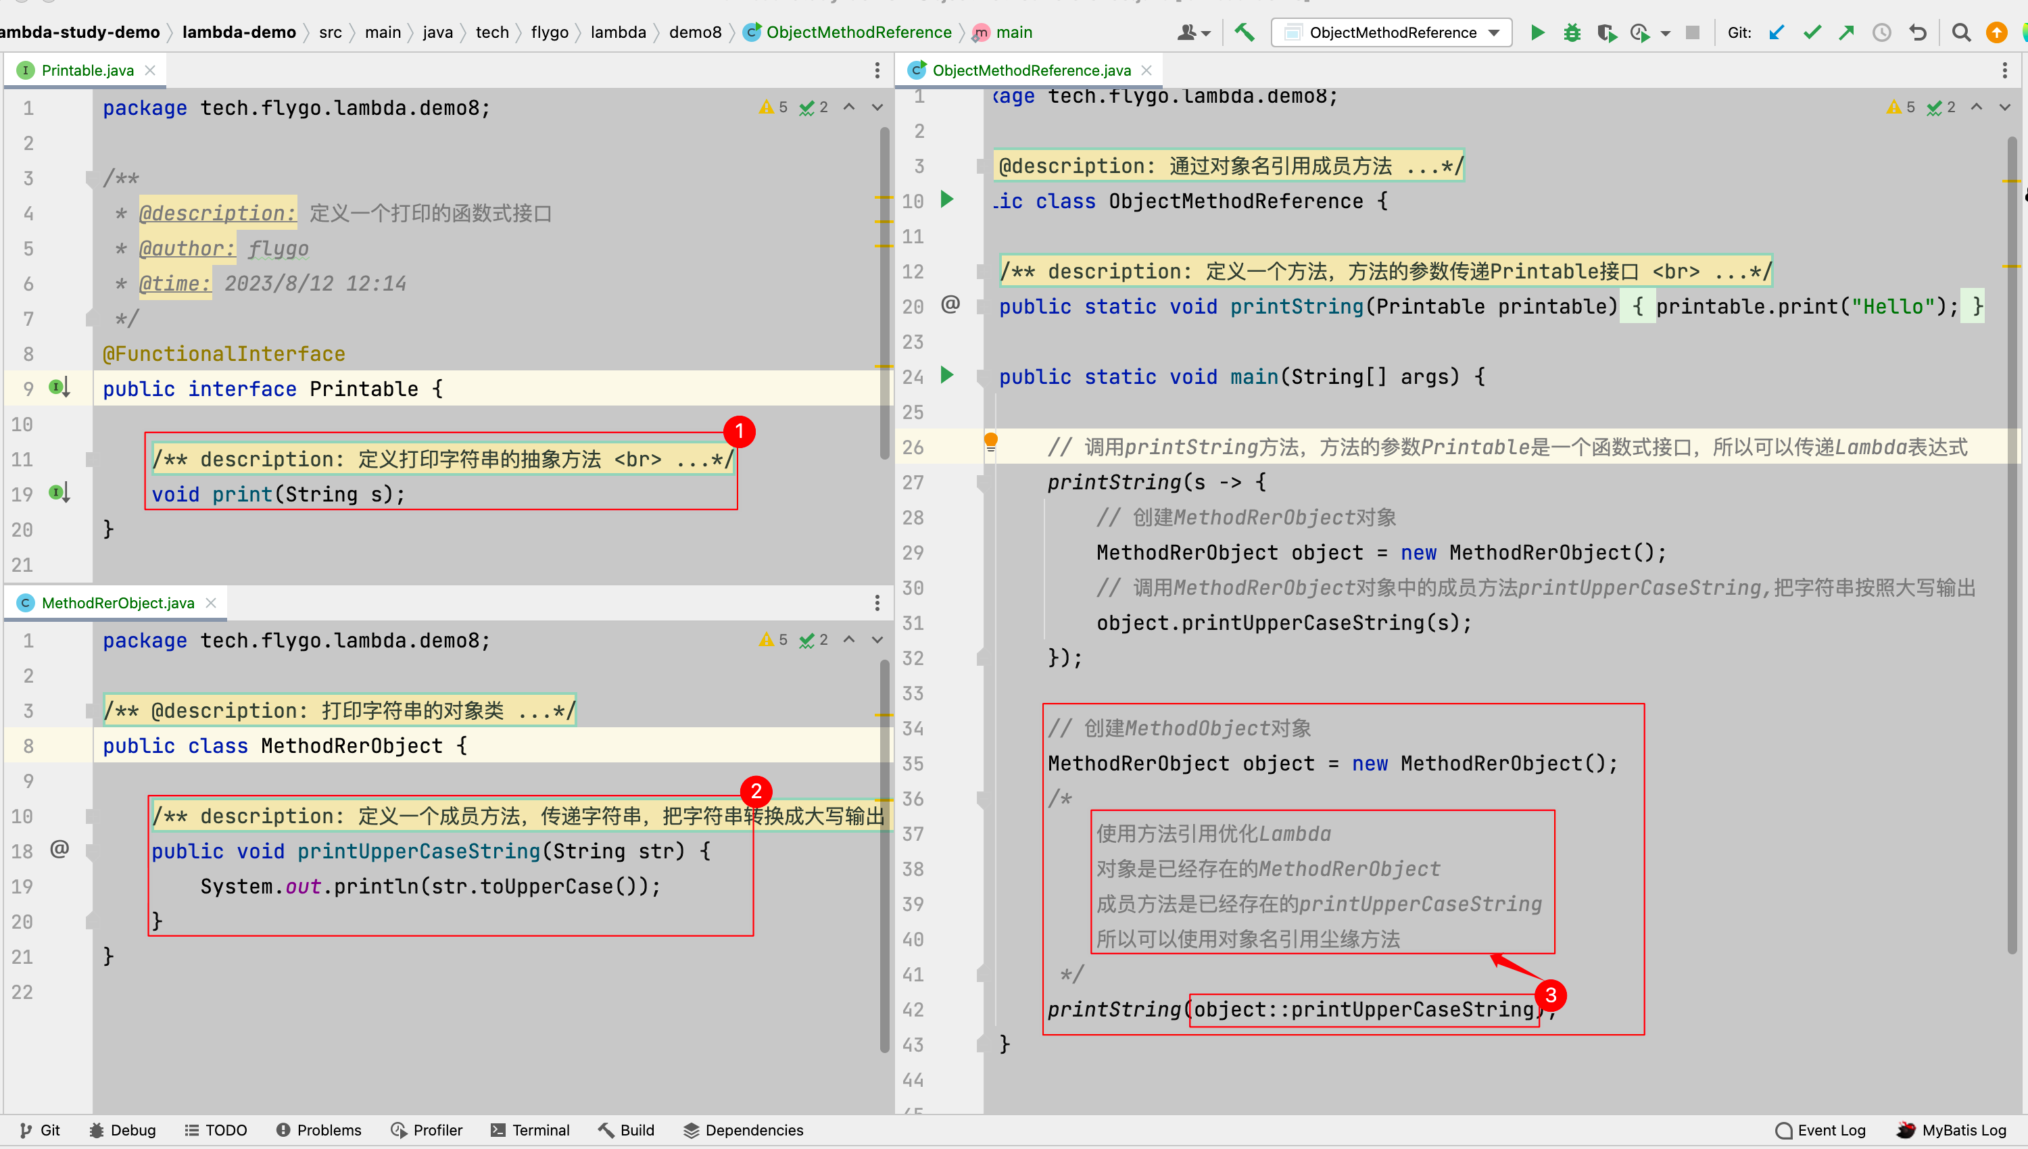Click the warnings indicator in Printable.java editor
Screen dimensions: 2028x1149
773,107
